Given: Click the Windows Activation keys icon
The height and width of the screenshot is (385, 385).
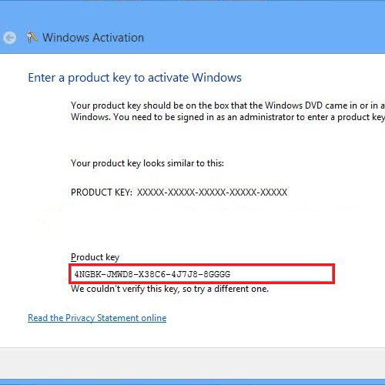Looking at the screenshot, I should (x=32, y=38).
